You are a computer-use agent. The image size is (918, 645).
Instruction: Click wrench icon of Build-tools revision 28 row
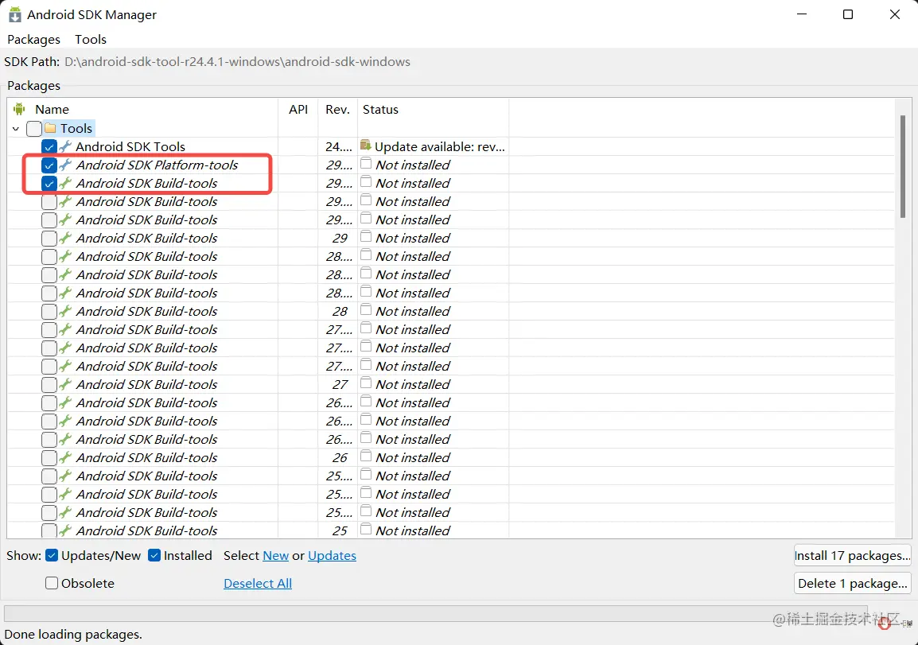click(x=65, y=311)
